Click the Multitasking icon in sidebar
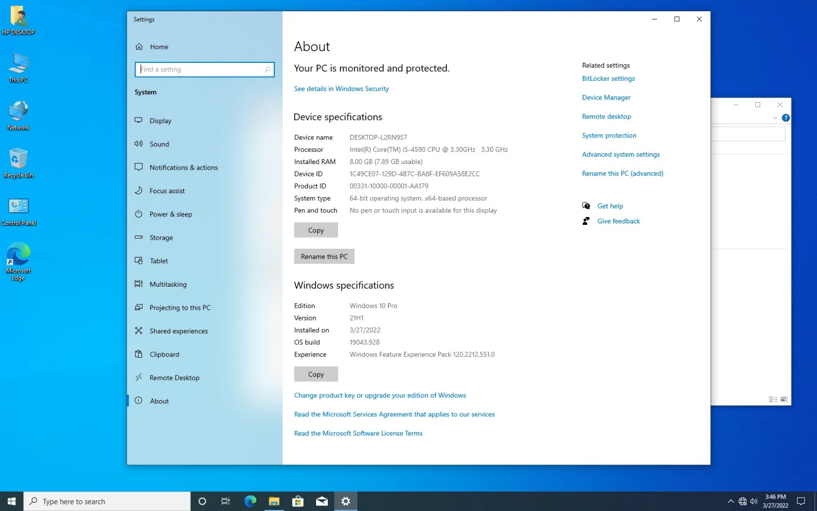The height and width of the screenshot is (511, 817). (138, 284)
